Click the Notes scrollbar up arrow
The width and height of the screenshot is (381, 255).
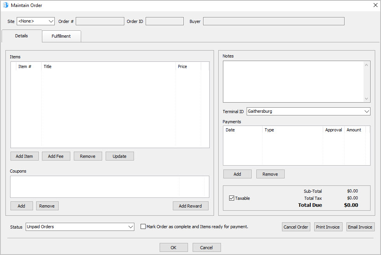point(366,65)
